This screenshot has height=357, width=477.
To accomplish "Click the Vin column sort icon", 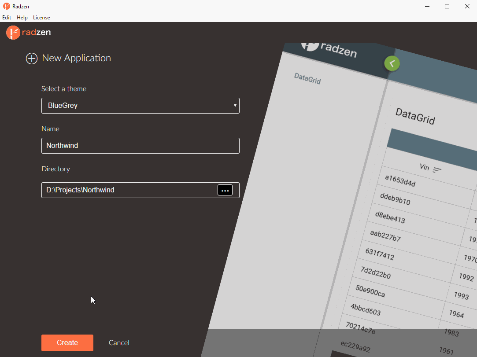I will point(437,169).
